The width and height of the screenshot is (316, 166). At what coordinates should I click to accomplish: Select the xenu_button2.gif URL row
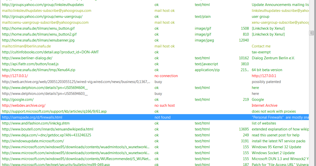[x=39, y=34]
